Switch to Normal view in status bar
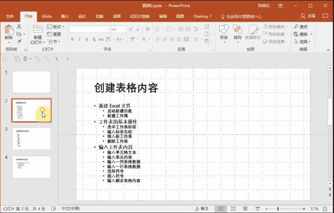 click(220, 209)
